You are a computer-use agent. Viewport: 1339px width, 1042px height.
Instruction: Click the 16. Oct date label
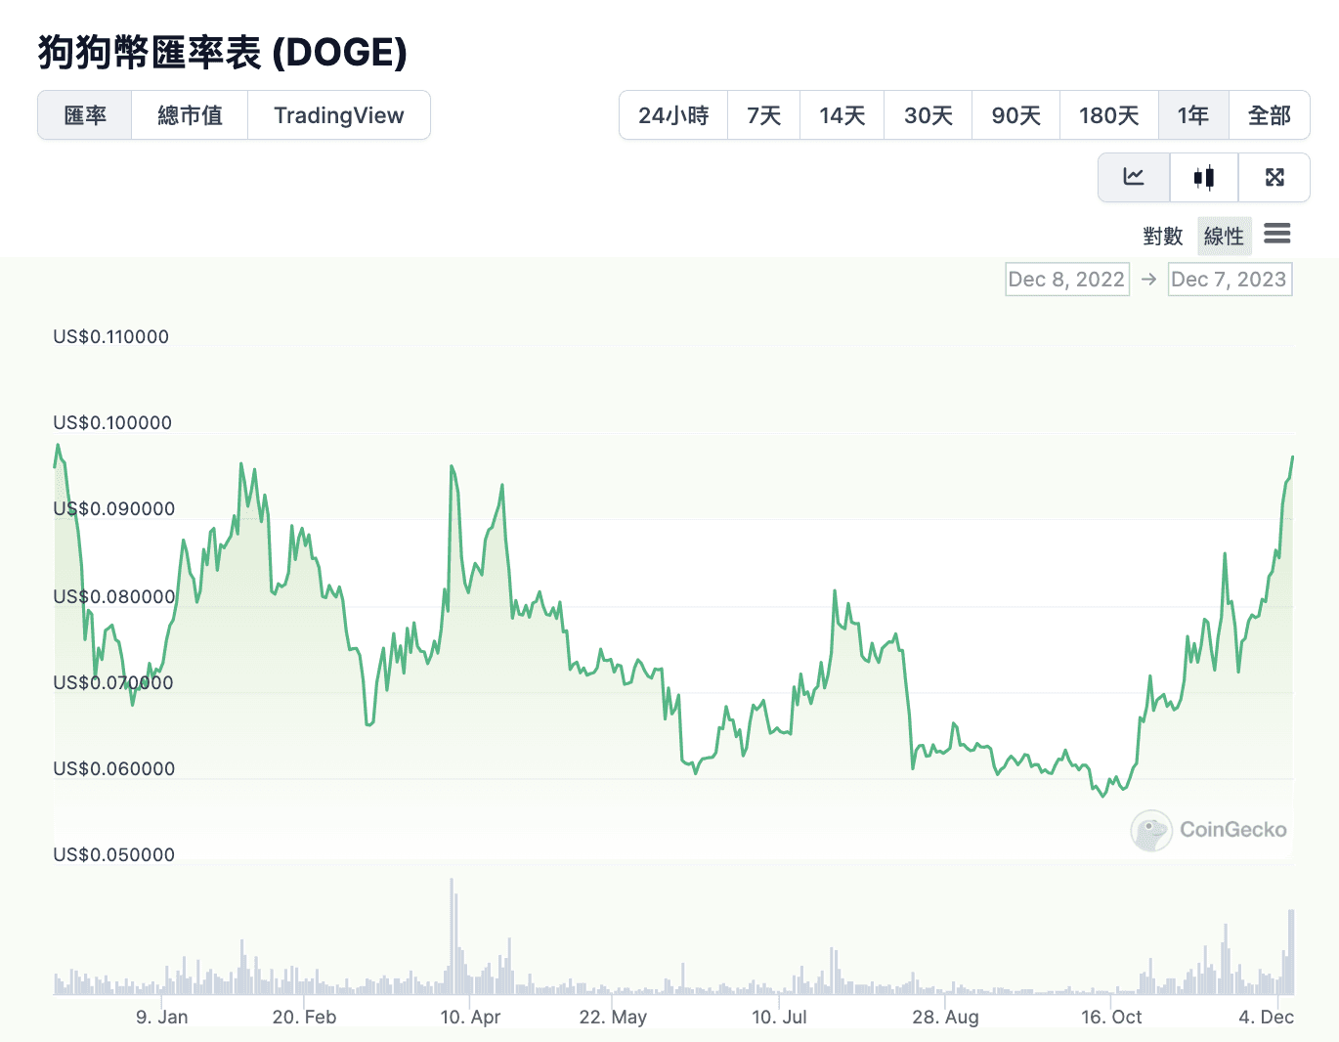1111,1017
